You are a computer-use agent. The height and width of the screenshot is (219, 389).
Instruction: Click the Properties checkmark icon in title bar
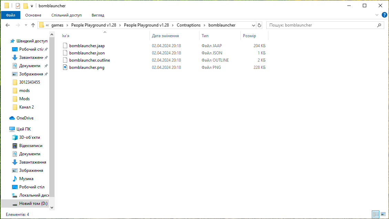pos(18,6)
